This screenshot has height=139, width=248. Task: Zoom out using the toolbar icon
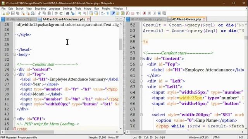coord(84,14)
